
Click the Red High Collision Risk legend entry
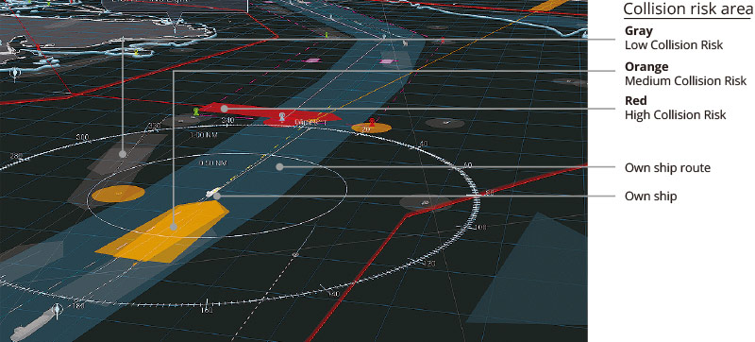click(675, 108)
